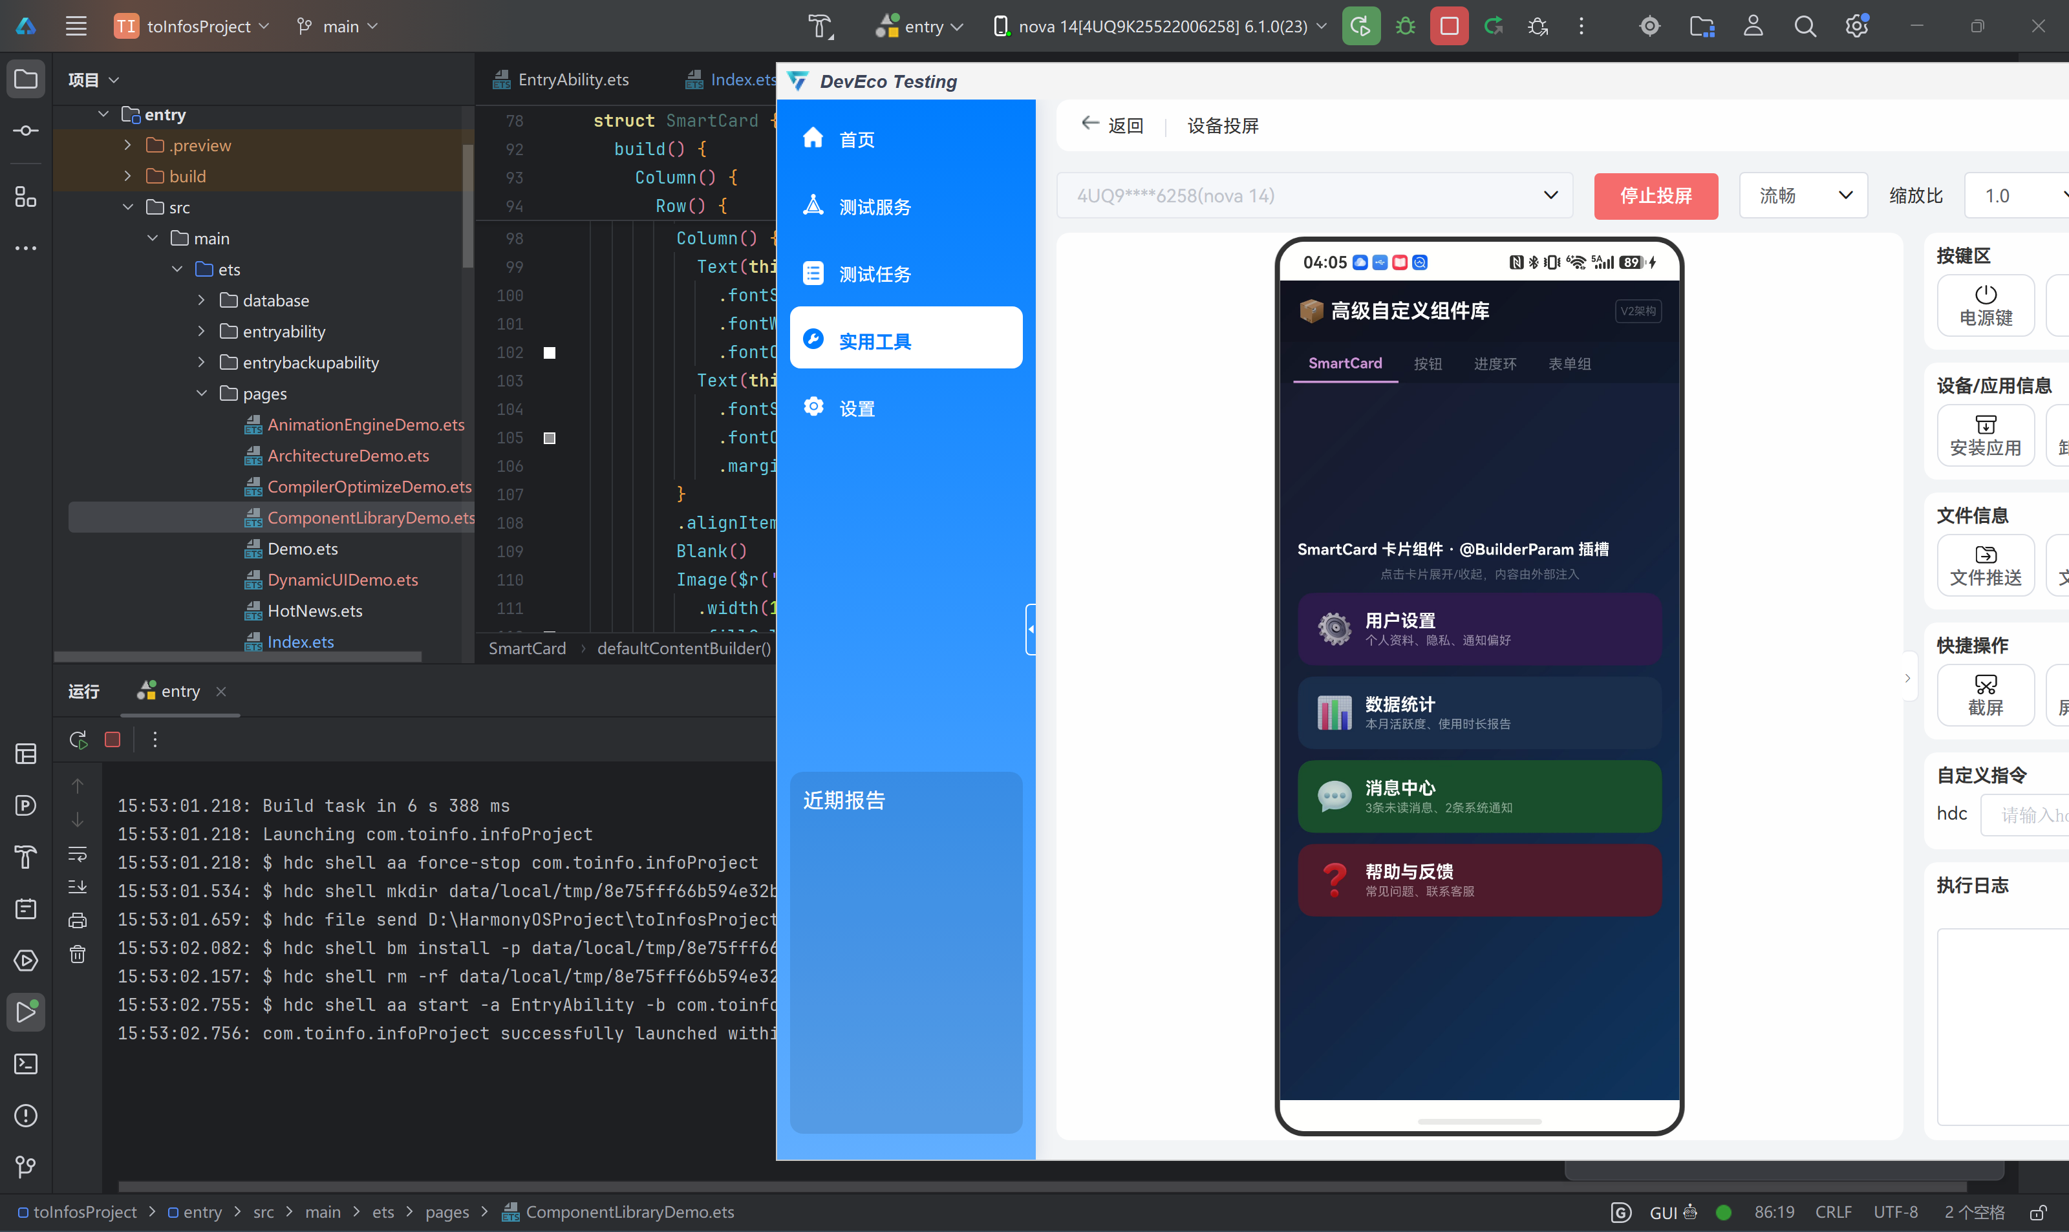Click the hot reload apply-changes icon
The height and width of the screenshot is (1232, 2069).
pyautogui.click(x=1494, y=26)
